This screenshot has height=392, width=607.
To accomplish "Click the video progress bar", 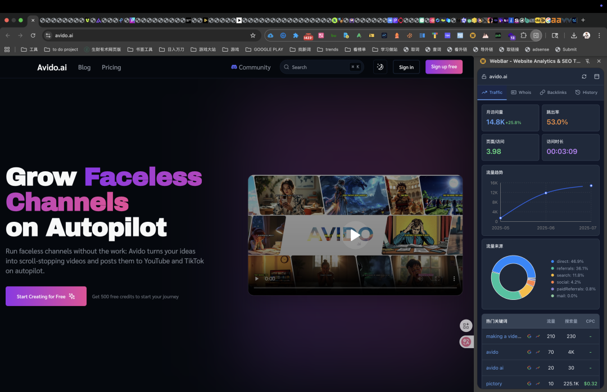I will (355, 288).
